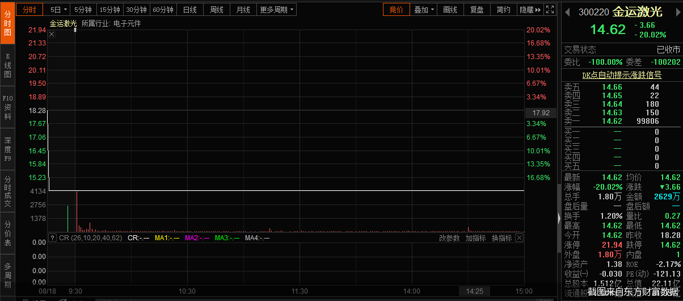The width and height of the screenshot is (683, 301).
Task: Click the DK点自动提示涨跌信号 link
Action: [622, 75]
